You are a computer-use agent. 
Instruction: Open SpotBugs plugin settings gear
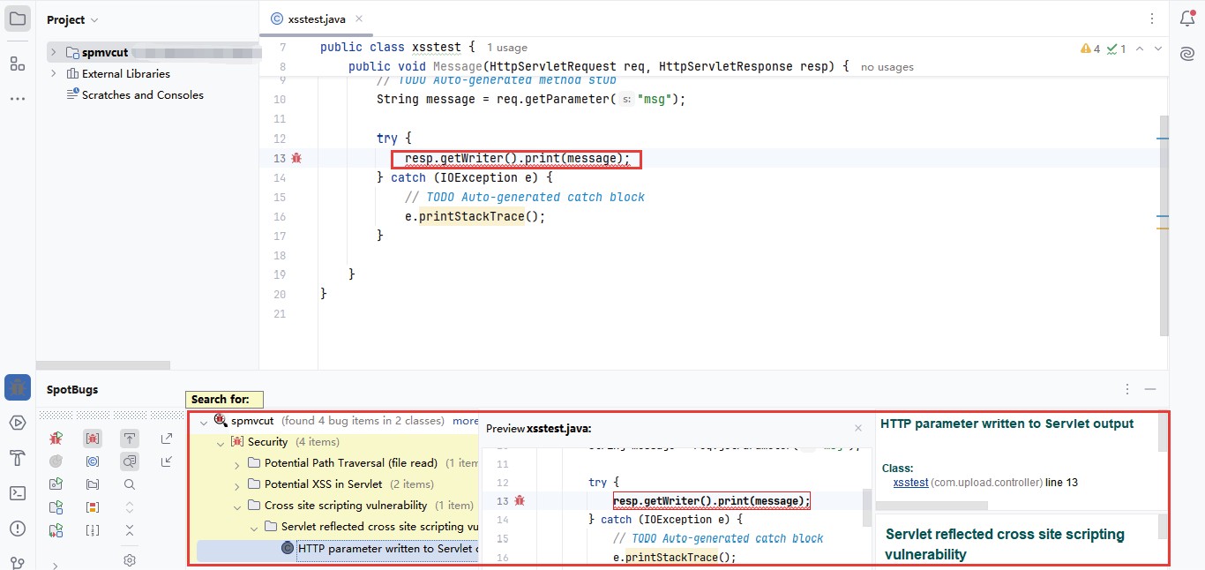pos(130,560)
